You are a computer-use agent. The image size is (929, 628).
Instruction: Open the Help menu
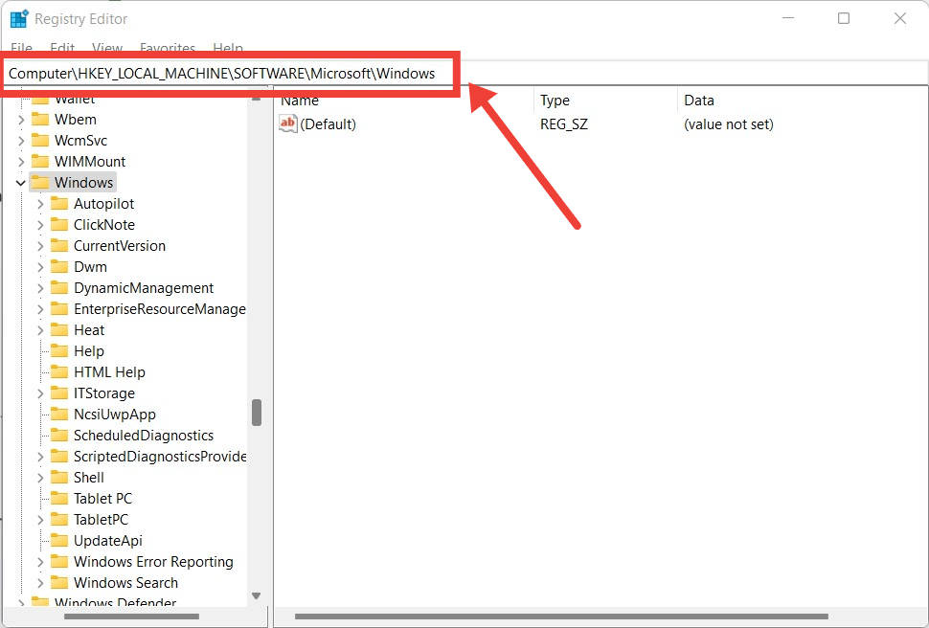click(228, 48)
